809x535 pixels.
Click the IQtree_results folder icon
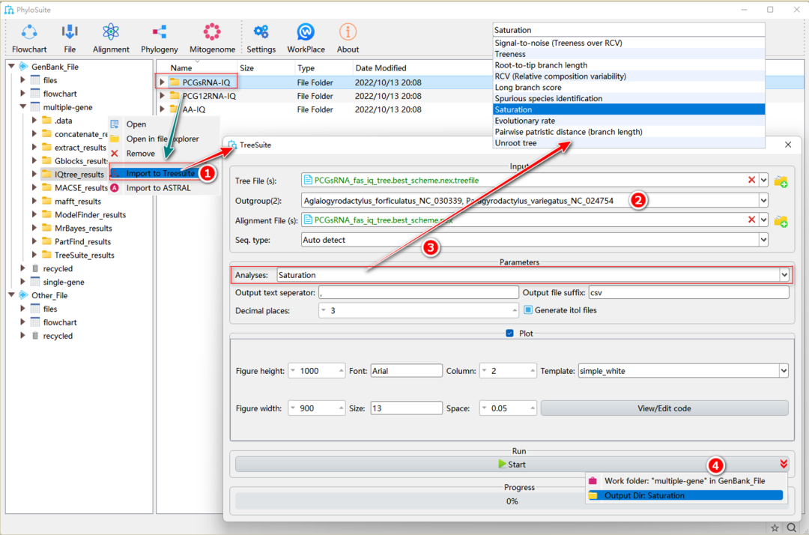47,174
